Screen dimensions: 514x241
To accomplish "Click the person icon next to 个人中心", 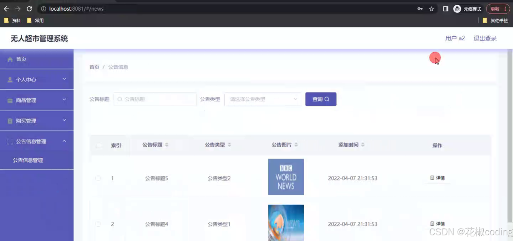I will (11, 79).
